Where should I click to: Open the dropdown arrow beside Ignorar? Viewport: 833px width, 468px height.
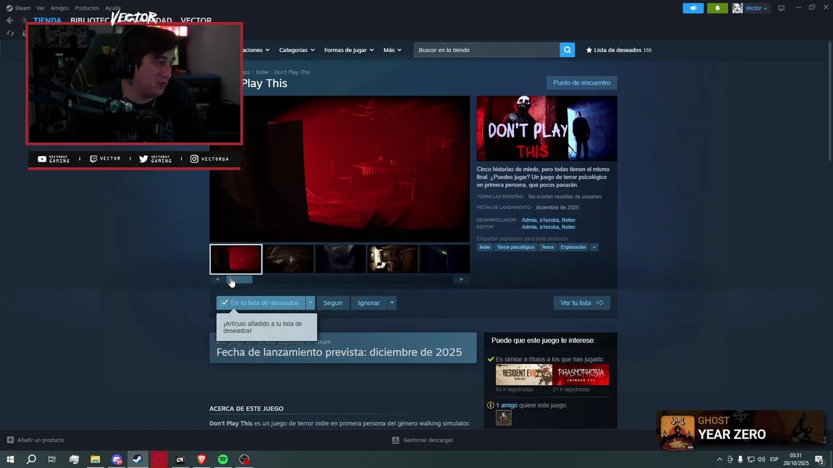tap(392, 303)
